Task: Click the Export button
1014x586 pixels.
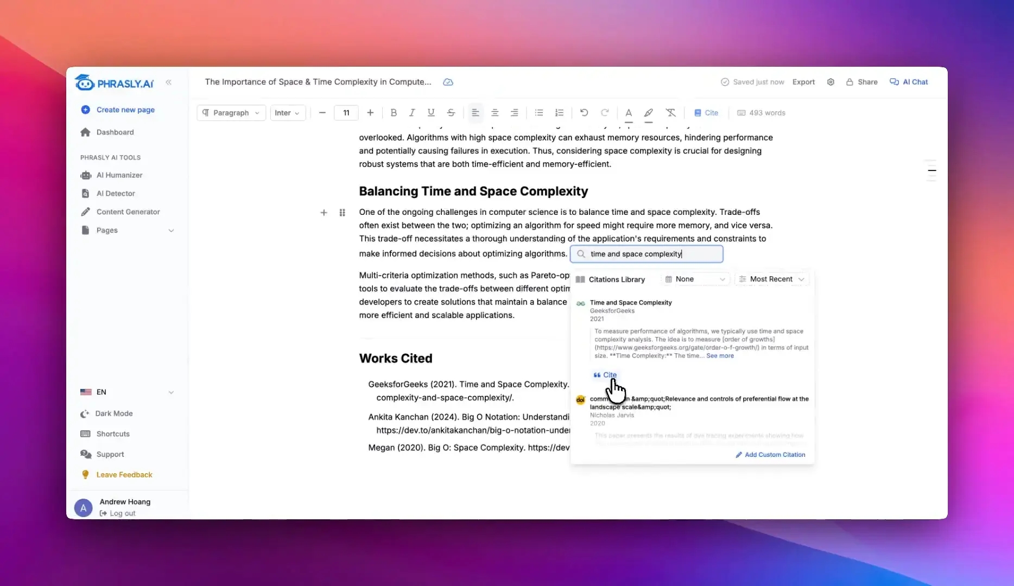Action: tap(803, 82)
